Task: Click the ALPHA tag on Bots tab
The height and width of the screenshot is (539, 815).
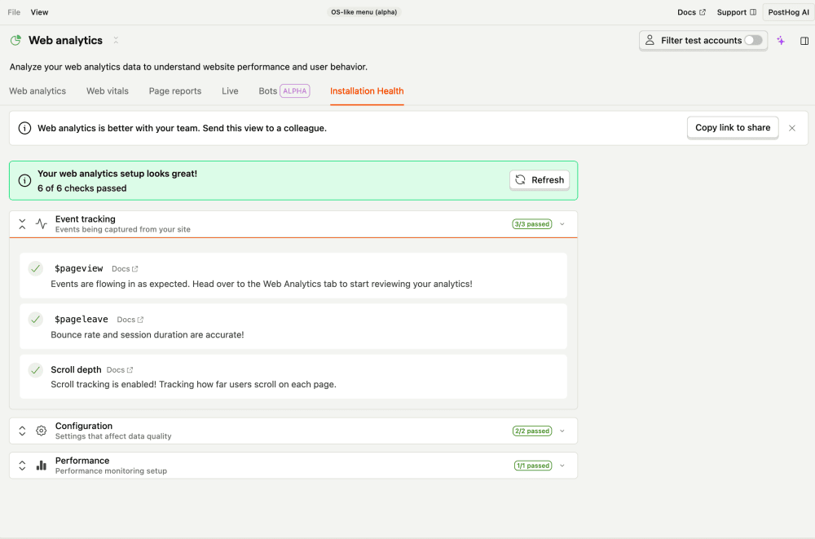Action: click(295, 91)
